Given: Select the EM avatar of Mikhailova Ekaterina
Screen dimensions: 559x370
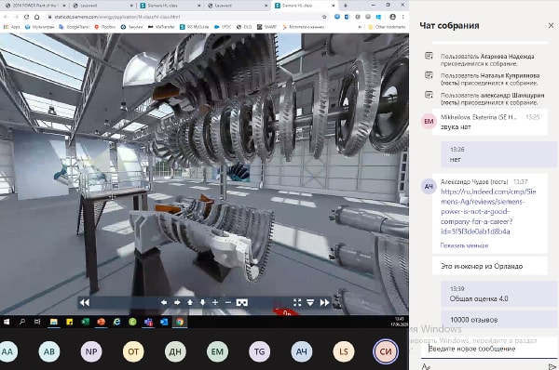Looking at the screenshot, I should (x=429, y=121).
